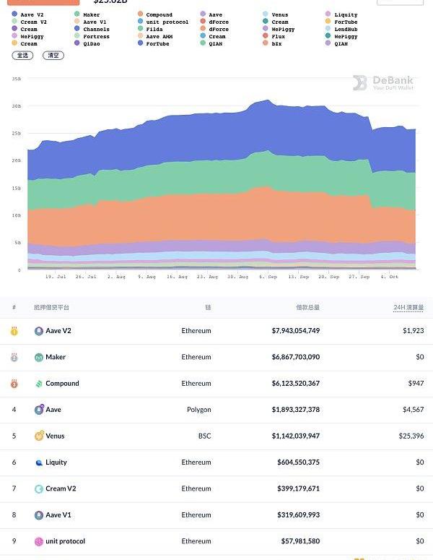Sort by the 24H 清算量 column header
This screenshot has height=560, width=433.
click(408, 308)
